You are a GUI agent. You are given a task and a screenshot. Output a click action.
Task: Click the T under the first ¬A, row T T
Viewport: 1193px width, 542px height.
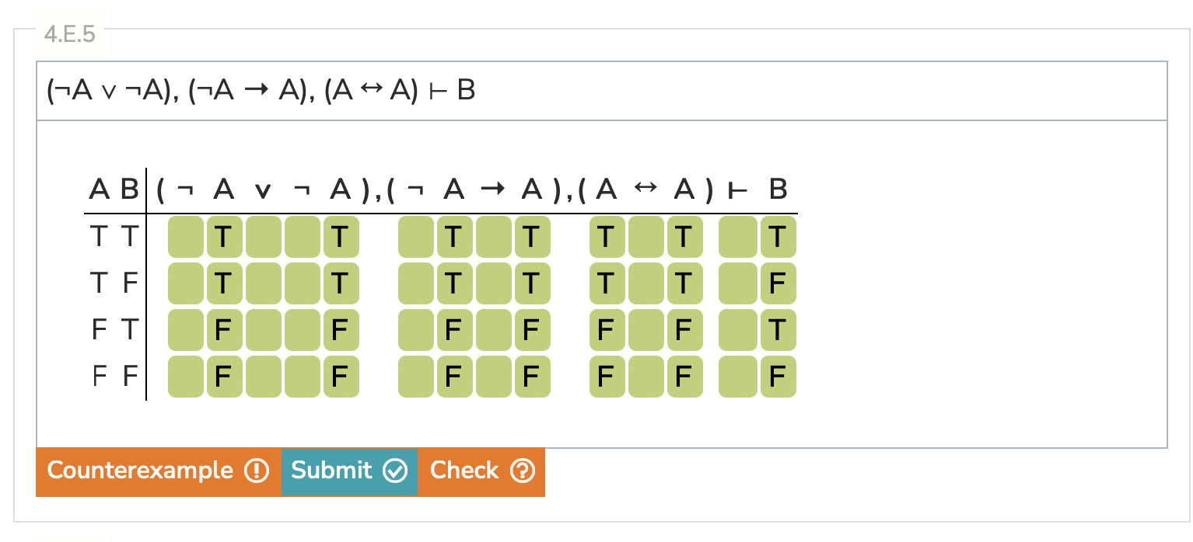point(223,237)
